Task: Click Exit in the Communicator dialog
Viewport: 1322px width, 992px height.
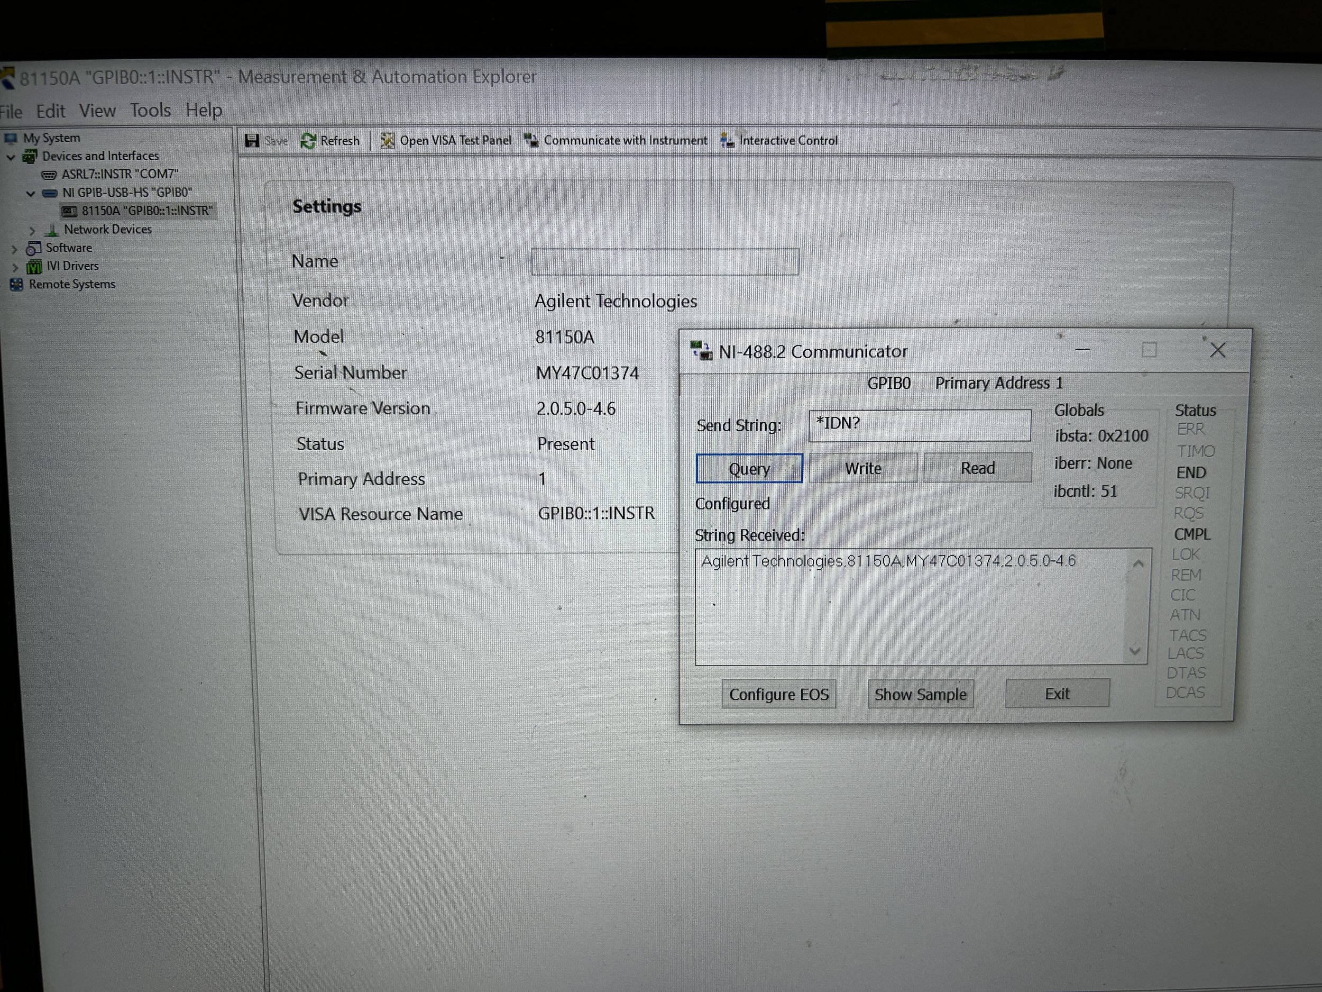Action: pyautogui.click(x=1057, y=693)
